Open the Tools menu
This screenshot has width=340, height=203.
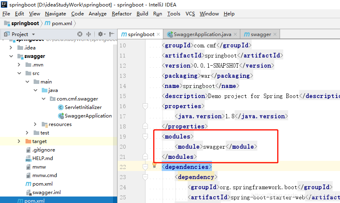click(174, 14)
